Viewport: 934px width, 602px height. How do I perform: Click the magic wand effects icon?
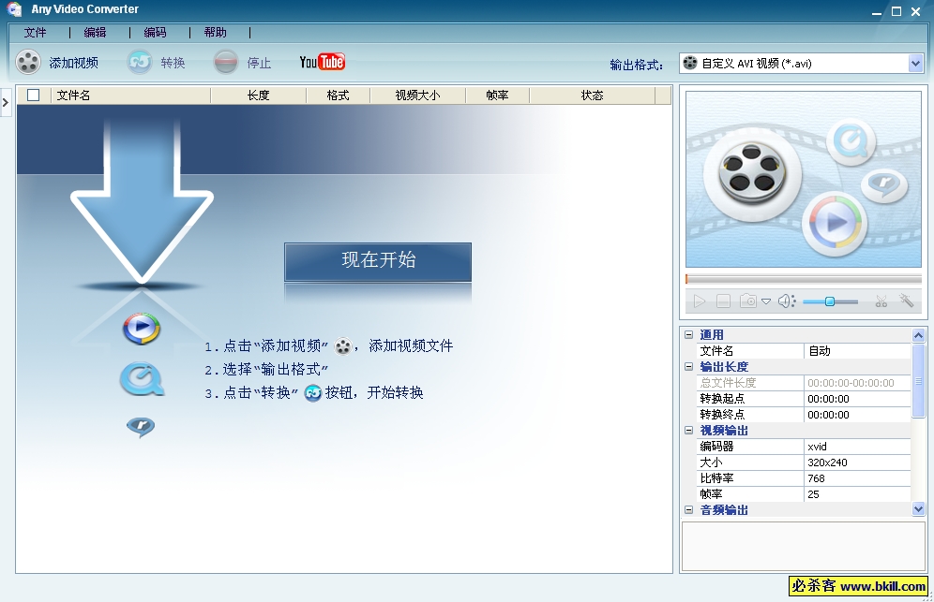907,301
